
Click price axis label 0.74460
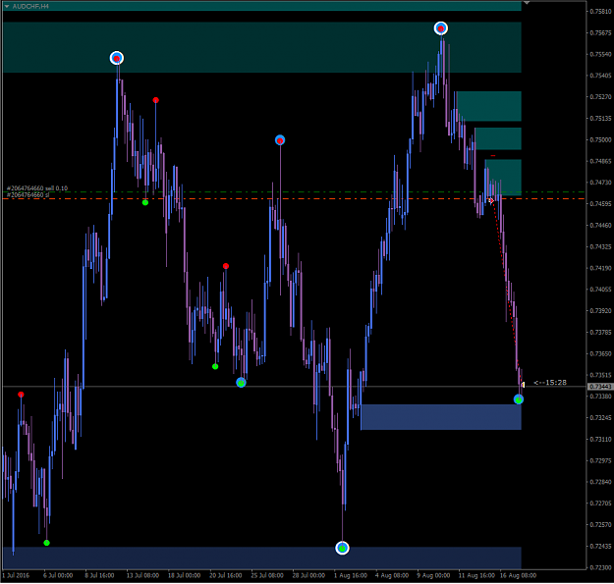(x=600, y=226)
